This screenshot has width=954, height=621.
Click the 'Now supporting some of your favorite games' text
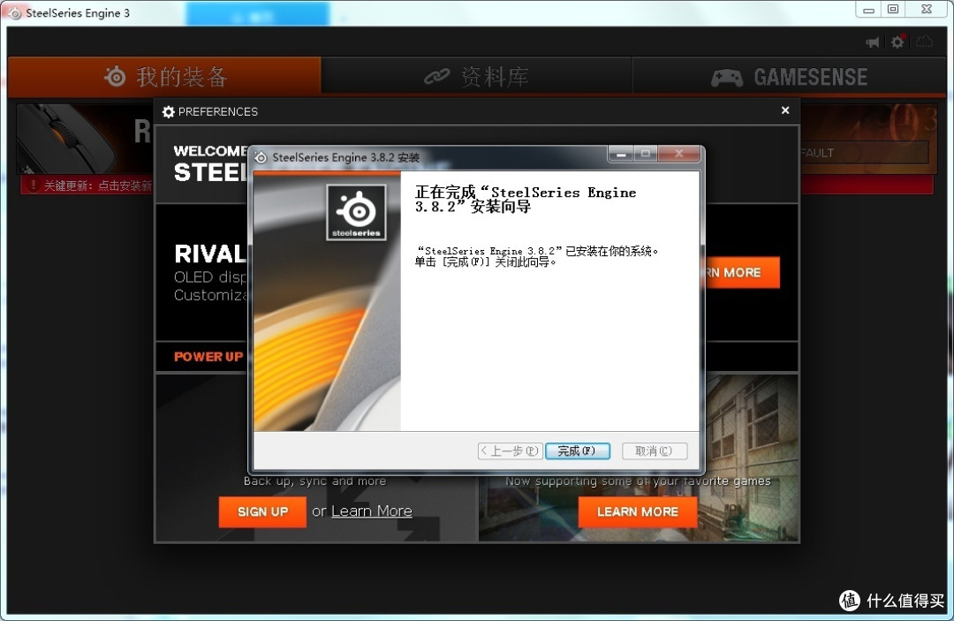click(x=638, y=481)
